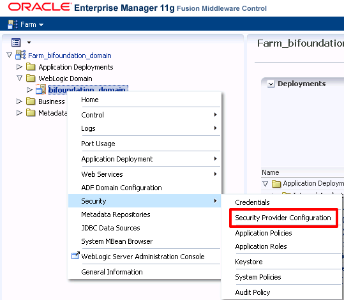
Task: Expand the Metadata folder node
Action: [19, 112]
